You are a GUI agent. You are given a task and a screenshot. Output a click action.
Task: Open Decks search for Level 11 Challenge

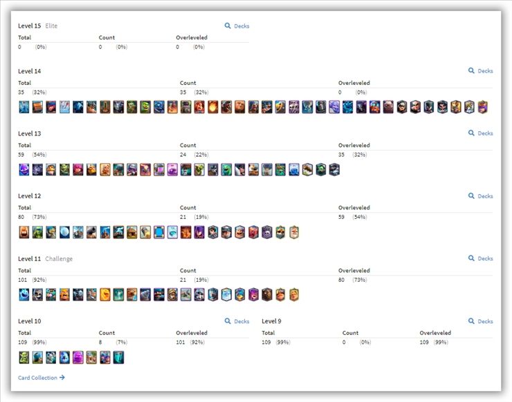[481, 258]
